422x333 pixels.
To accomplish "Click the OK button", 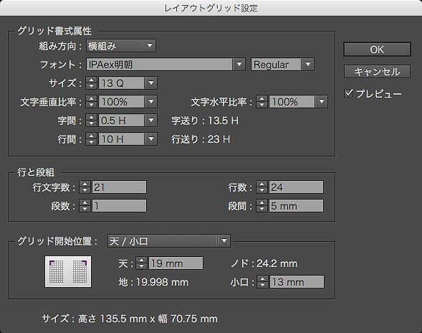I will pos(377,50).
